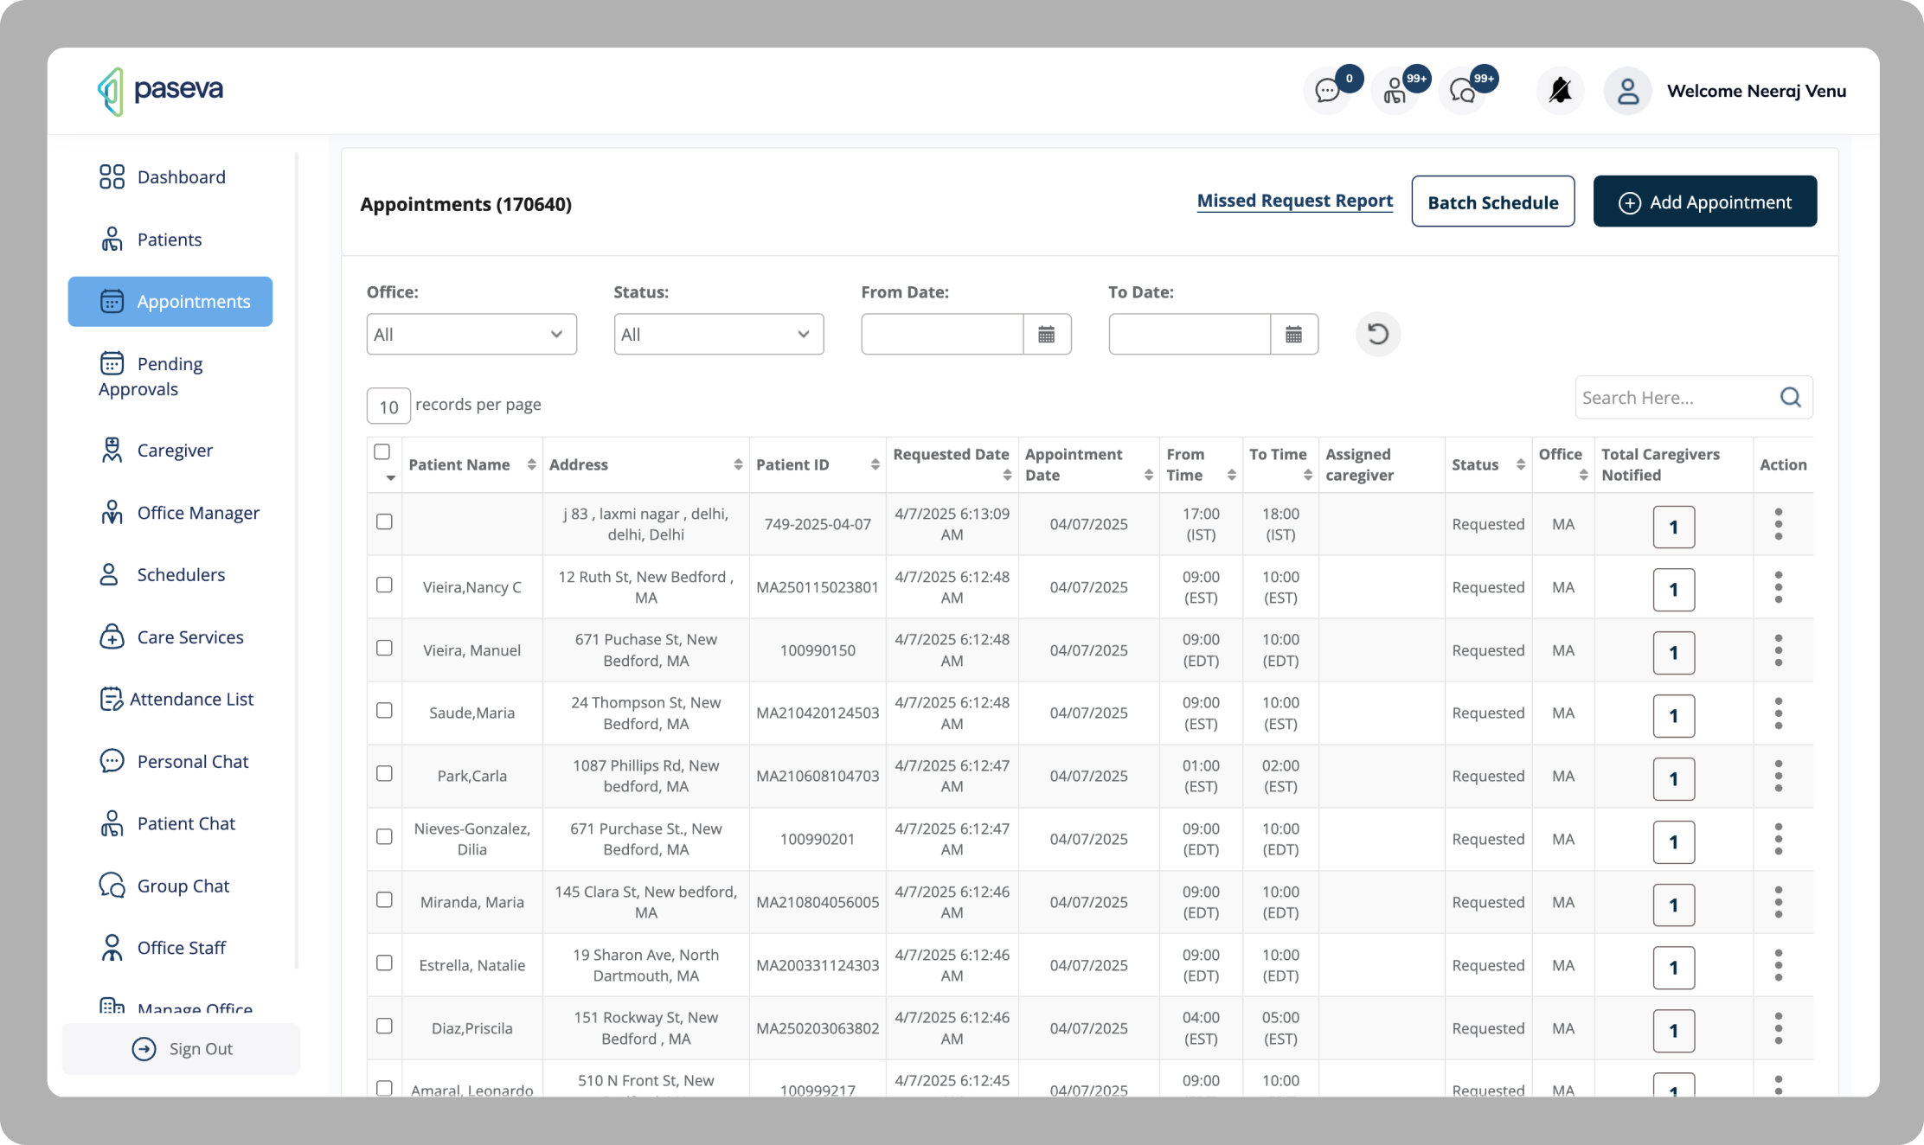This screenshot has width=1924, height=1145.
Task: Open group chat notifications icon in header
Action: (x=1462, y=91)
